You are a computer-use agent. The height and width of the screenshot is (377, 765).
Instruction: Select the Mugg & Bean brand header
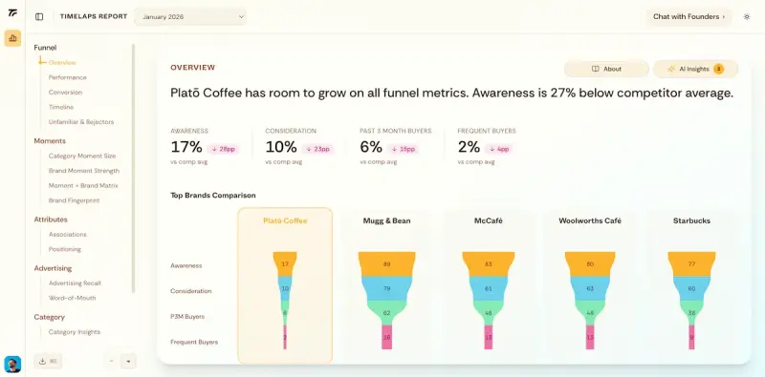(387, 220)
